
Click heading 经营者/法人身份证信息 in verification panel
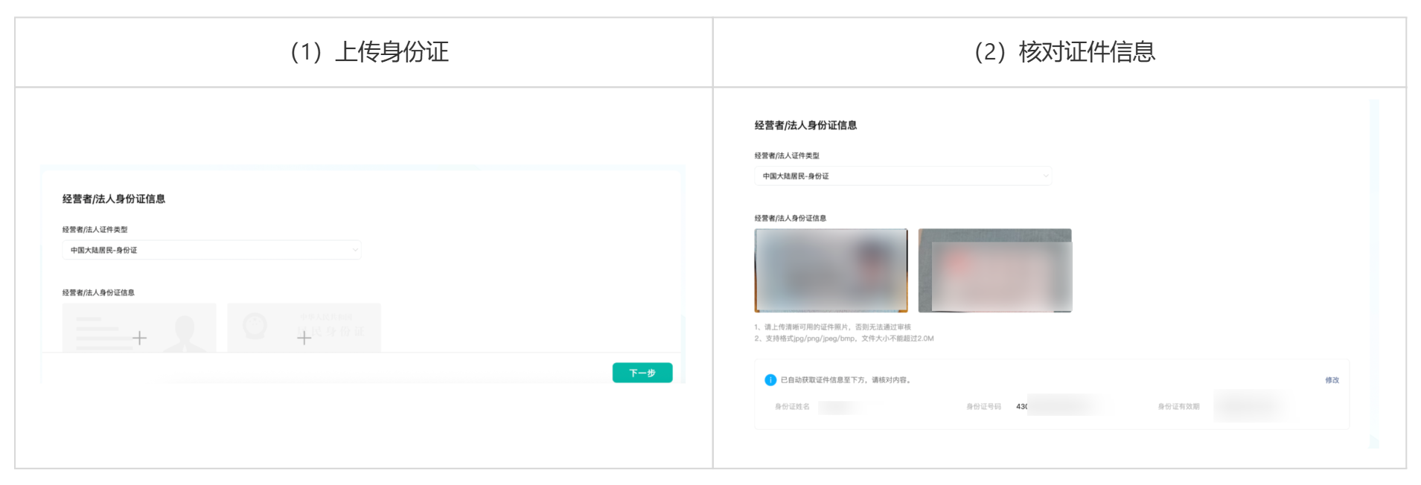(x=805, y=126)
